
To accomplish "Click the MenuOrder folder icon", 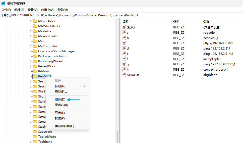I will click(x=35, y=21).
